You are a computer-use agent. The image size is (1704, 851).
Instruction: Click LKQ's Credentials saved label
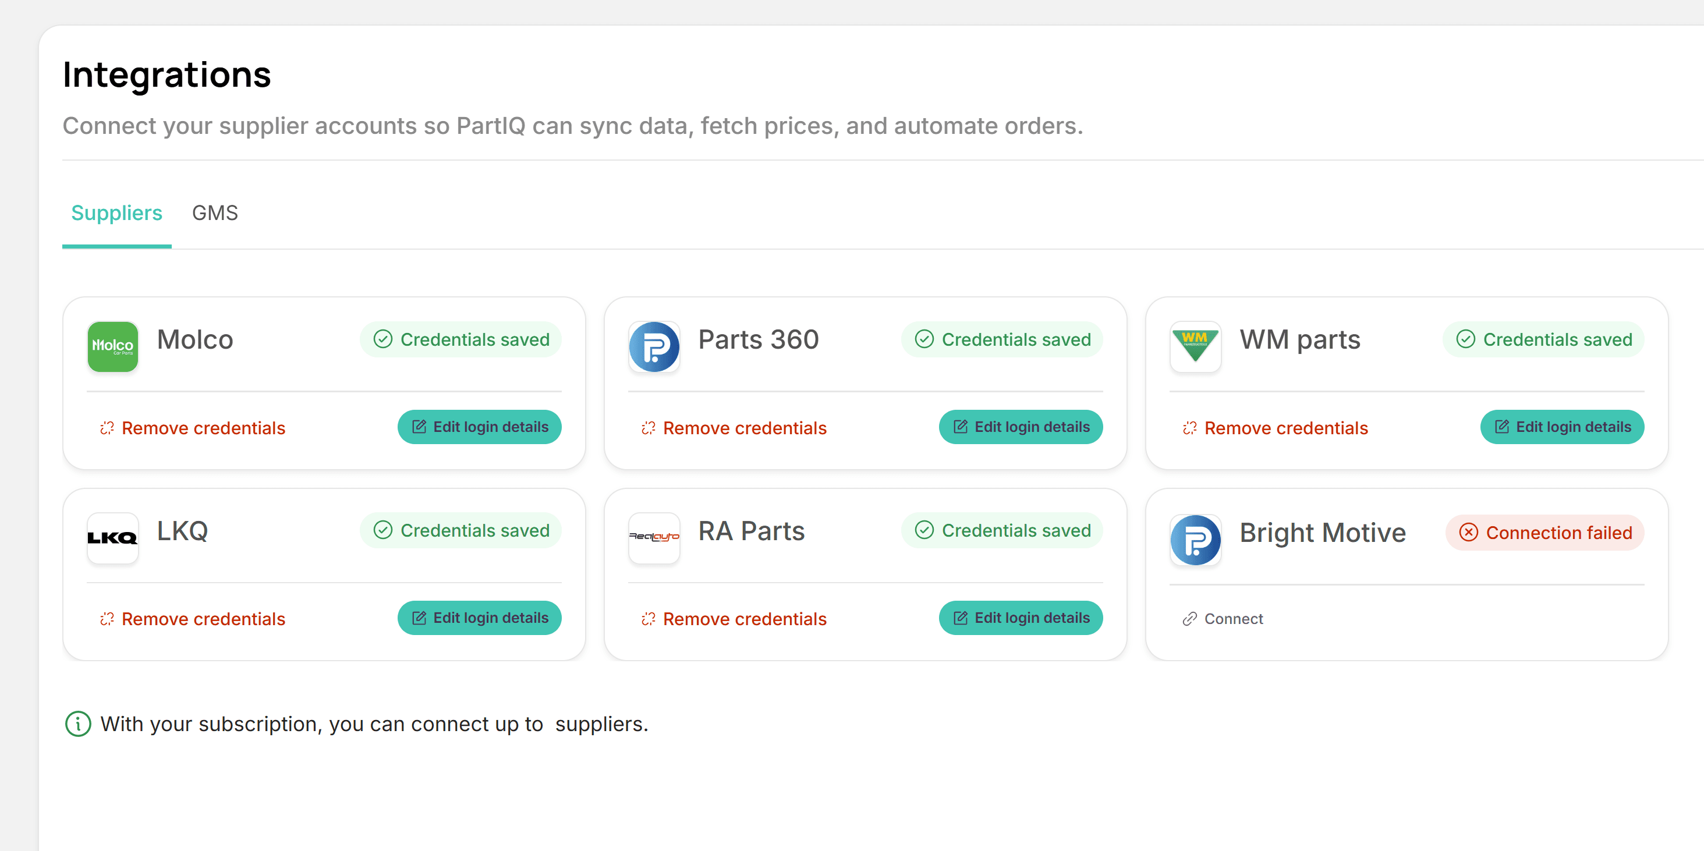tap(475, 530)
